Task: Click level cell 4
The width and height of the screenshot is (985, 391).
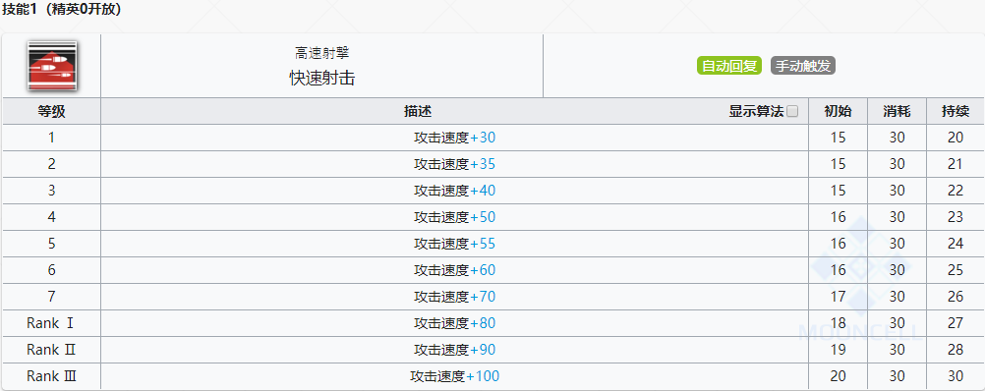Action: click(51, 217)
